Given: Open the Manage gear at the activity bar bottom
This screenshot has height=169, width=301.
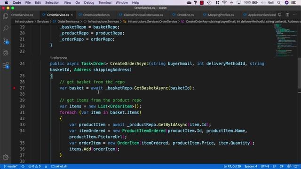Looking at the screenshot, I should click(6, 157).
